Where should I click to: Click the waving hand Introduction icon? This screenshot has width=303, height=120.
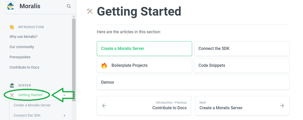(12, 27)
